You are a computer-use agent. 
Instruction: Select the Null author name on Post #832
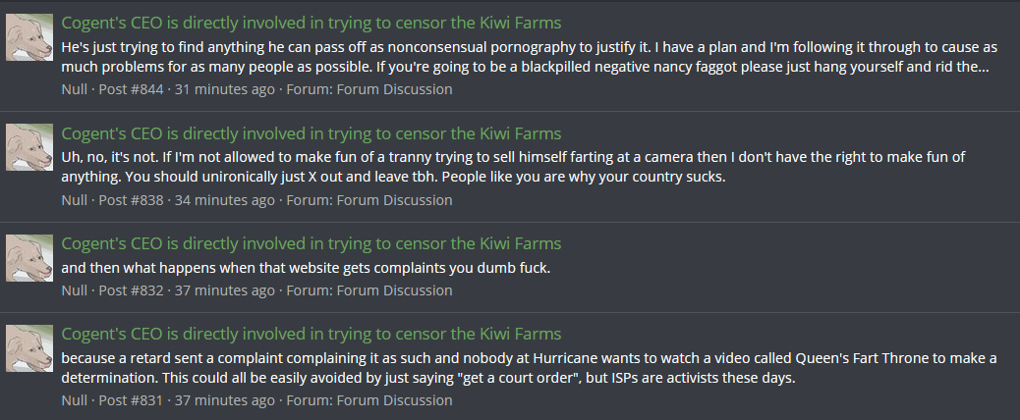click(x=74, y=290)
